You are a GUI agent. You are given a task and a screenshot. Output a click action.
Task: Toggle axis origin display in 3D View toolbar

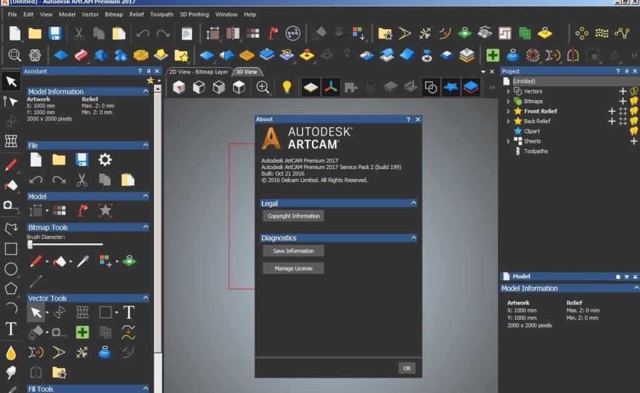(x=331, y=87)
